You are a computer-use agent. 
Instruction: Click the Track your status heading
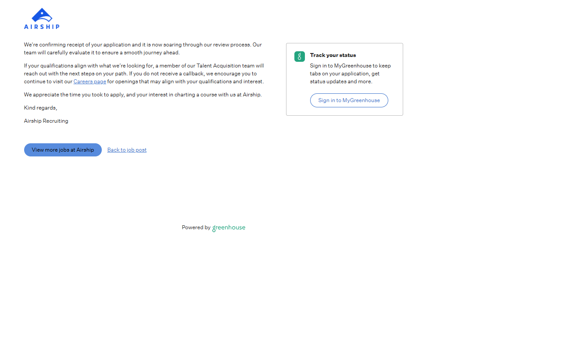[x=333, y=55]
